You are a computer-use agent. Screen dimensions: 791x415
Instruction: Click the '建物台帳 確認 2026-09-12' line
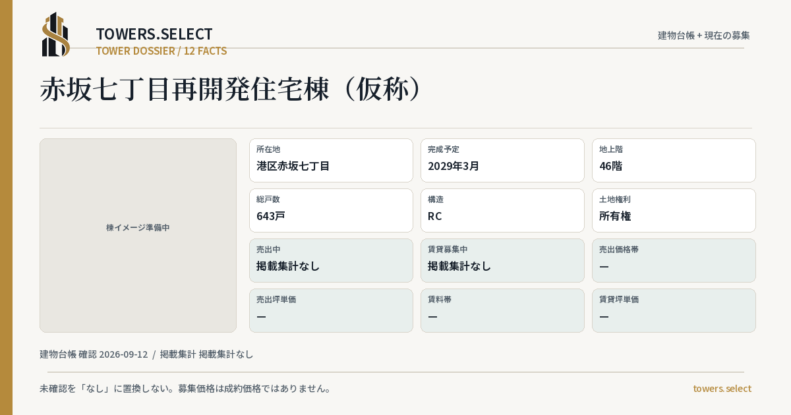146,354
